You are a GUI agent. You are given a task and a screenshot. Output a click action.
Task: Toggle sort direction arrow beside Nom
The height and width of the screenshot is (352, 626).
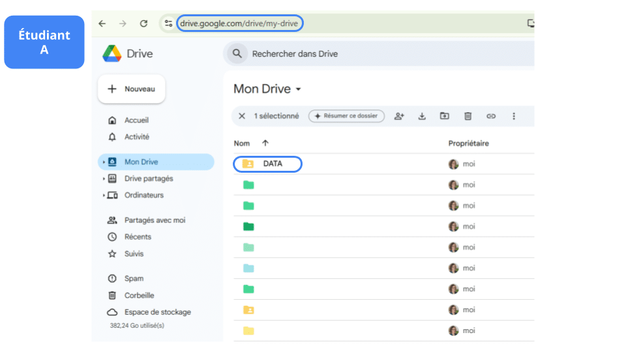pyautogui.click(x=265, y=143)
